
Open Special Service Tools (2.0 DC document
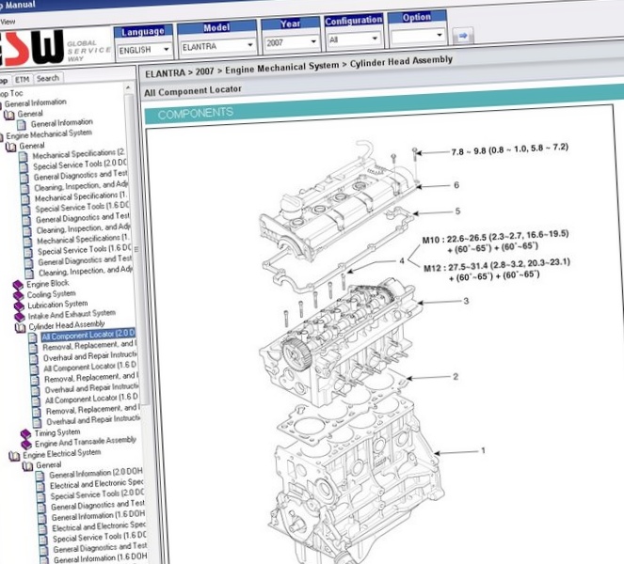click(x=80, y=164)
